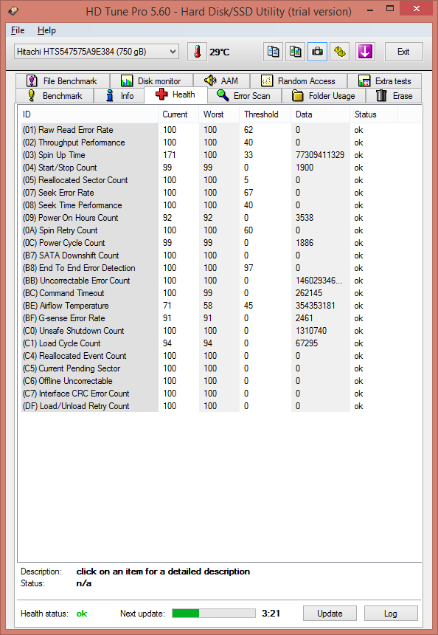The width and height of the screenshot is (438, 635).
Task: Open the File menu
Action: pyautogui.click(x=18, y=30)
